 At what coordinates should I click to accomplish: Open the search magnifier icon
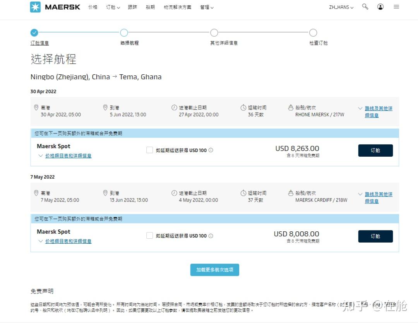click(x=365, y=7)
